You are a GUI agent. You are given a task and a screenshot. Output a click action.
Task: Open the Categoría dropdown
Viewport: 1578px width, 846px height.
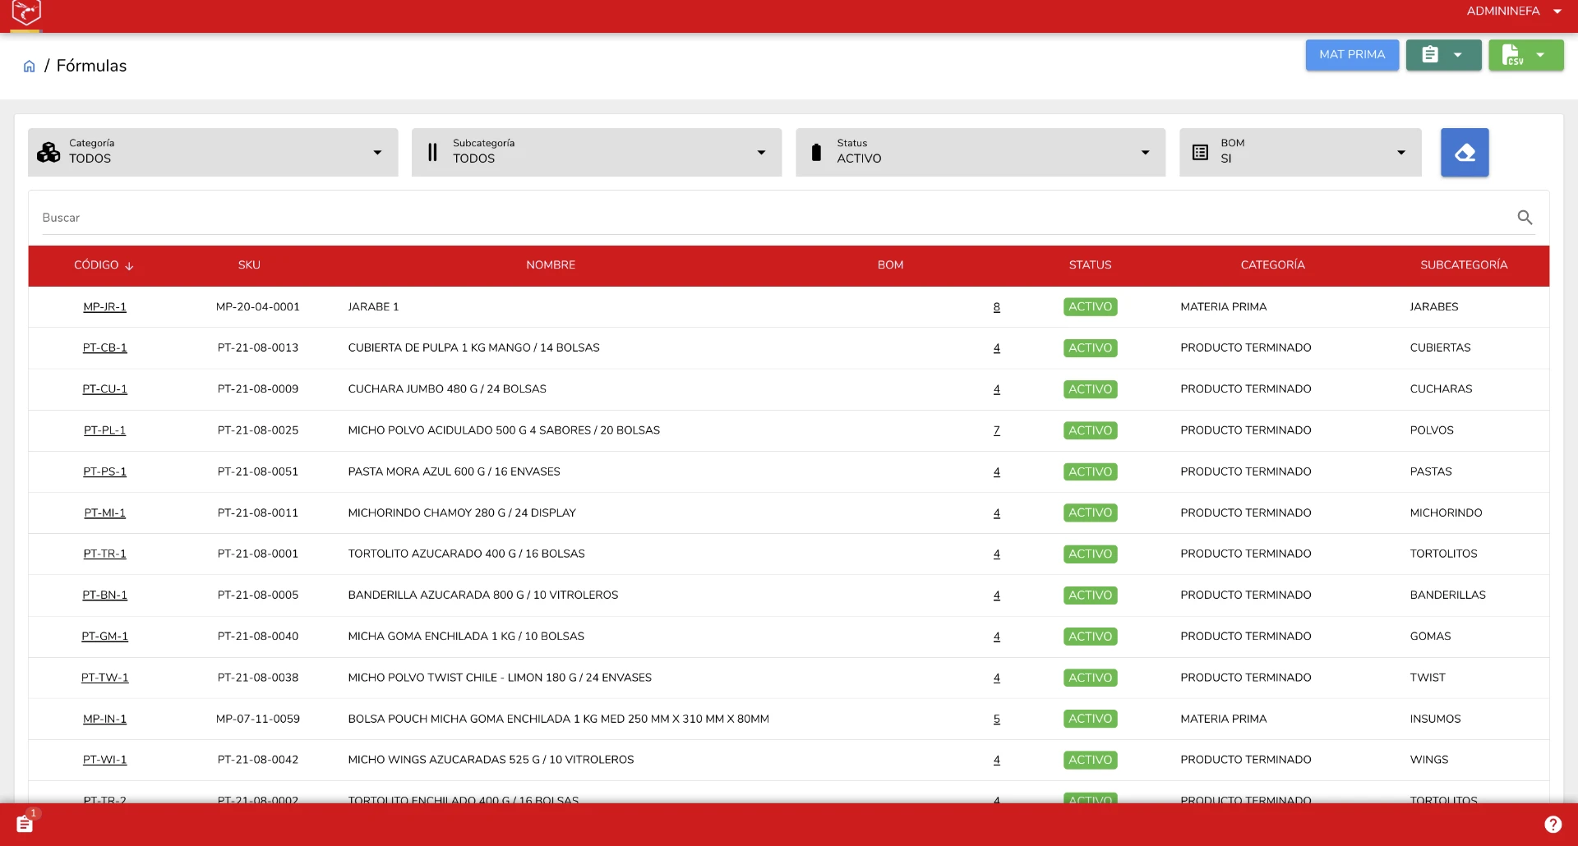click(213, 152)
